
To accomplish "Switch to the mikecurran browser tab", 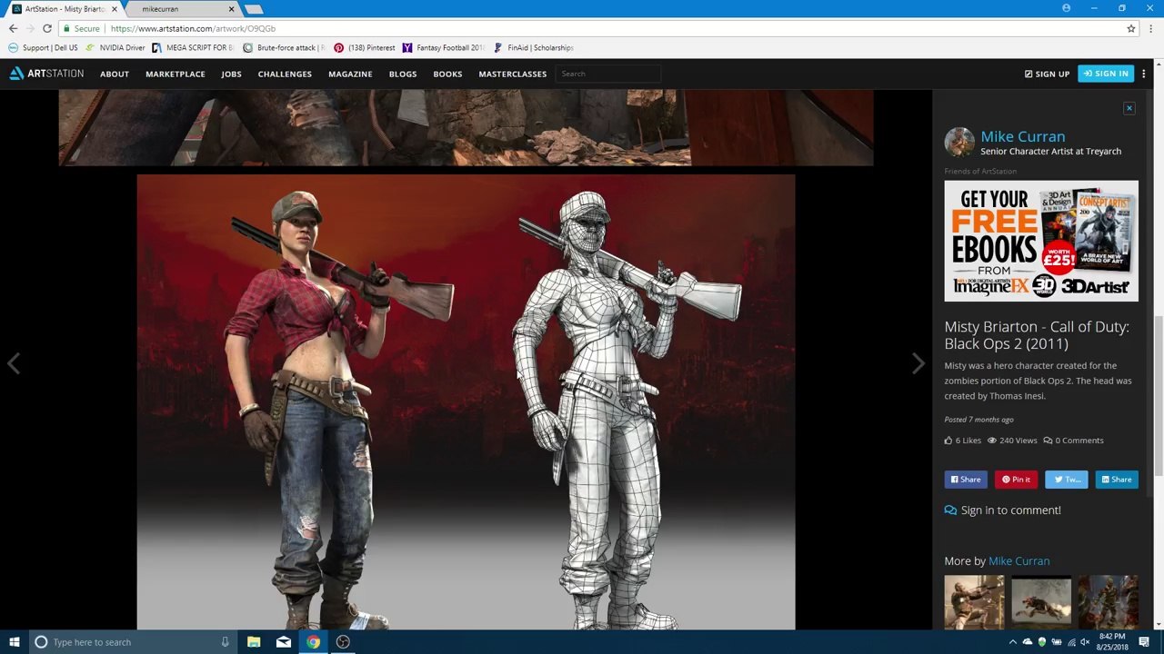I will 177,9.
